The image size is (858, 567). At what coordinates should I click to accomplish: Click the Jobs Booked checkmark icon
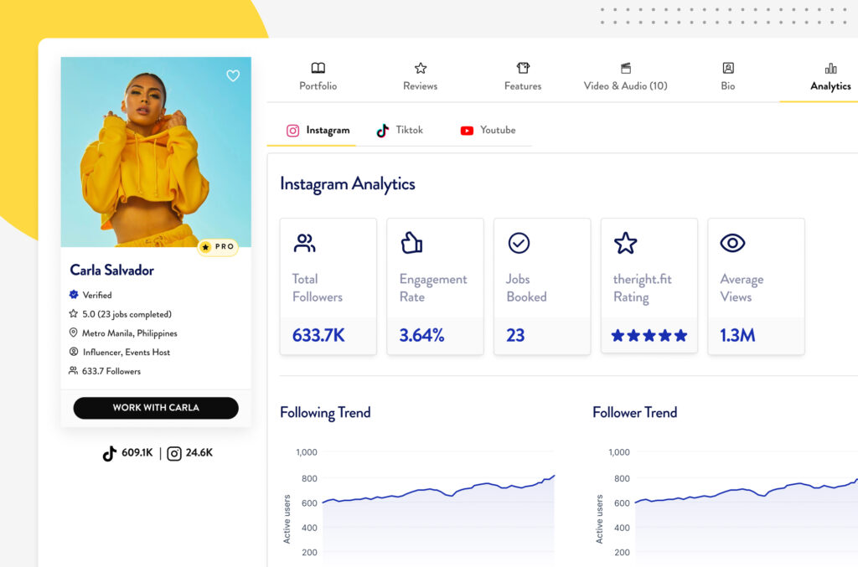(519, 244)
